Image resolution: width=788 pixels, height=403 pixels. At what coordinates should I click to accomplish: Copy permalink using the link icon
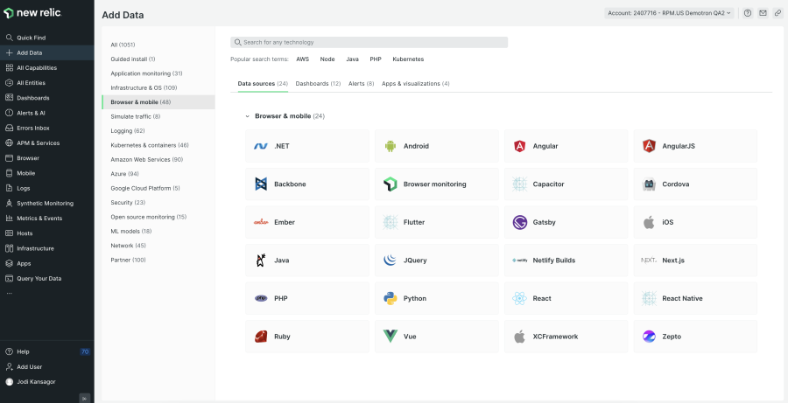pos(777,13)
